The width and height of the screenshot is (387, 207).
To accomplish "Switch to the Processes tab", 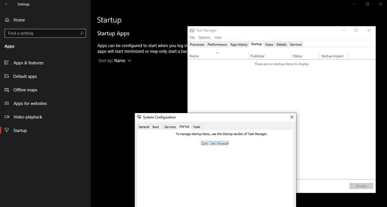I will click(197, 44).
